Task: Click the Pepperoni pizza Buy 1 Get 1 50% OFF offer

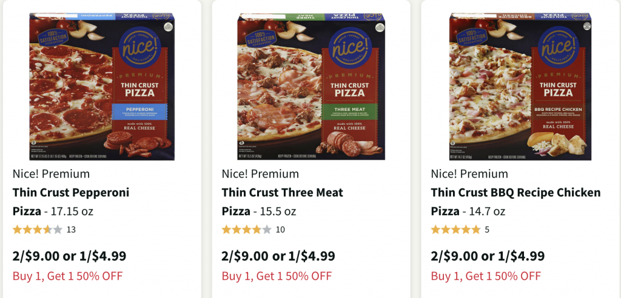Action: pyautogui.click(x=67, y=276)
